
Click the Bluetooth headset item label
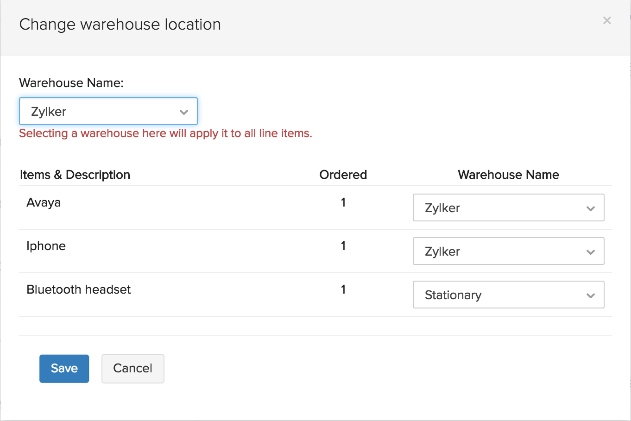(x=79, y=289)
